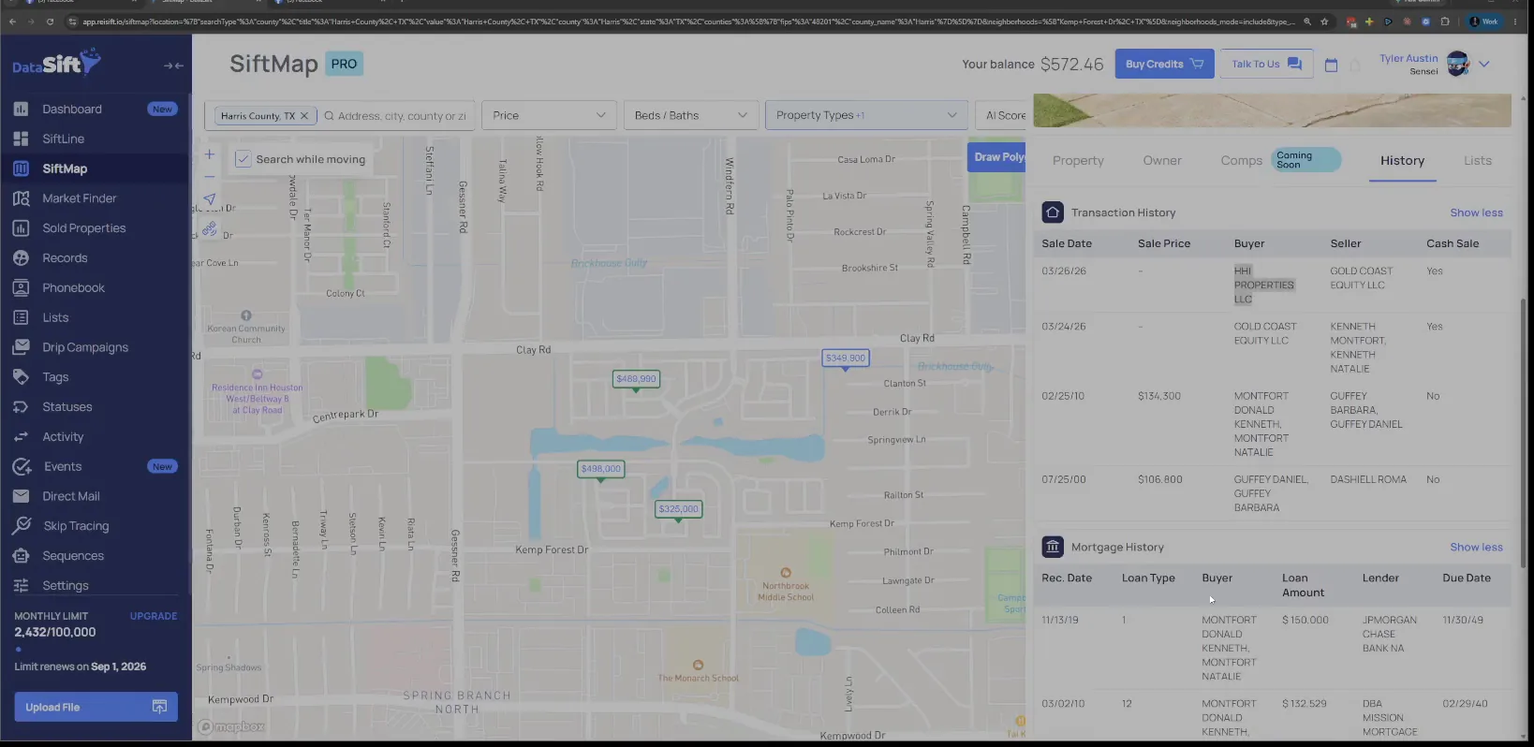1534x747 pixels.
Task: Remove the Harris County, TX filter chip
Action: [304, 116]
